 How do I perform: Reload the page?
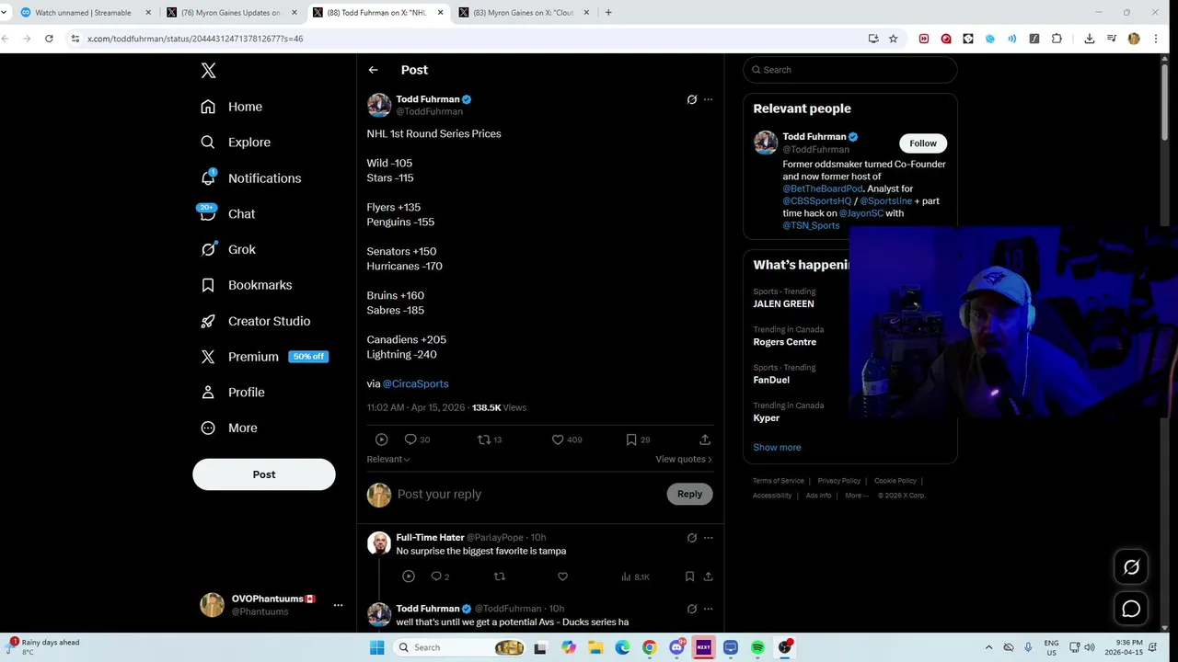49,39
